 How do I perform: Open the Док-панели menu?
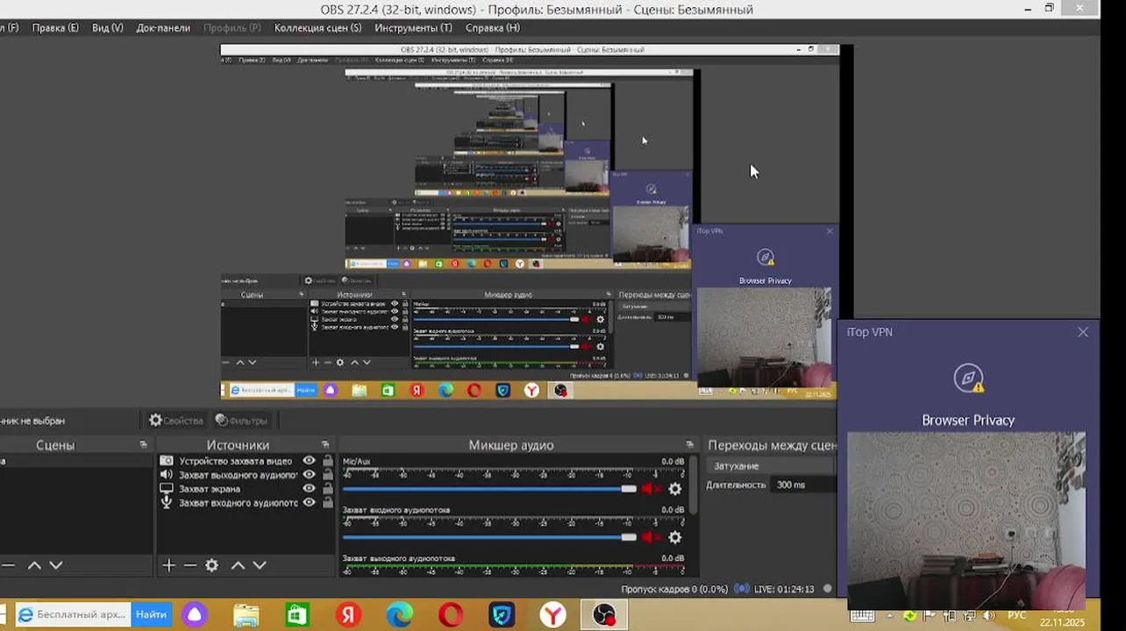pos(163,28)
